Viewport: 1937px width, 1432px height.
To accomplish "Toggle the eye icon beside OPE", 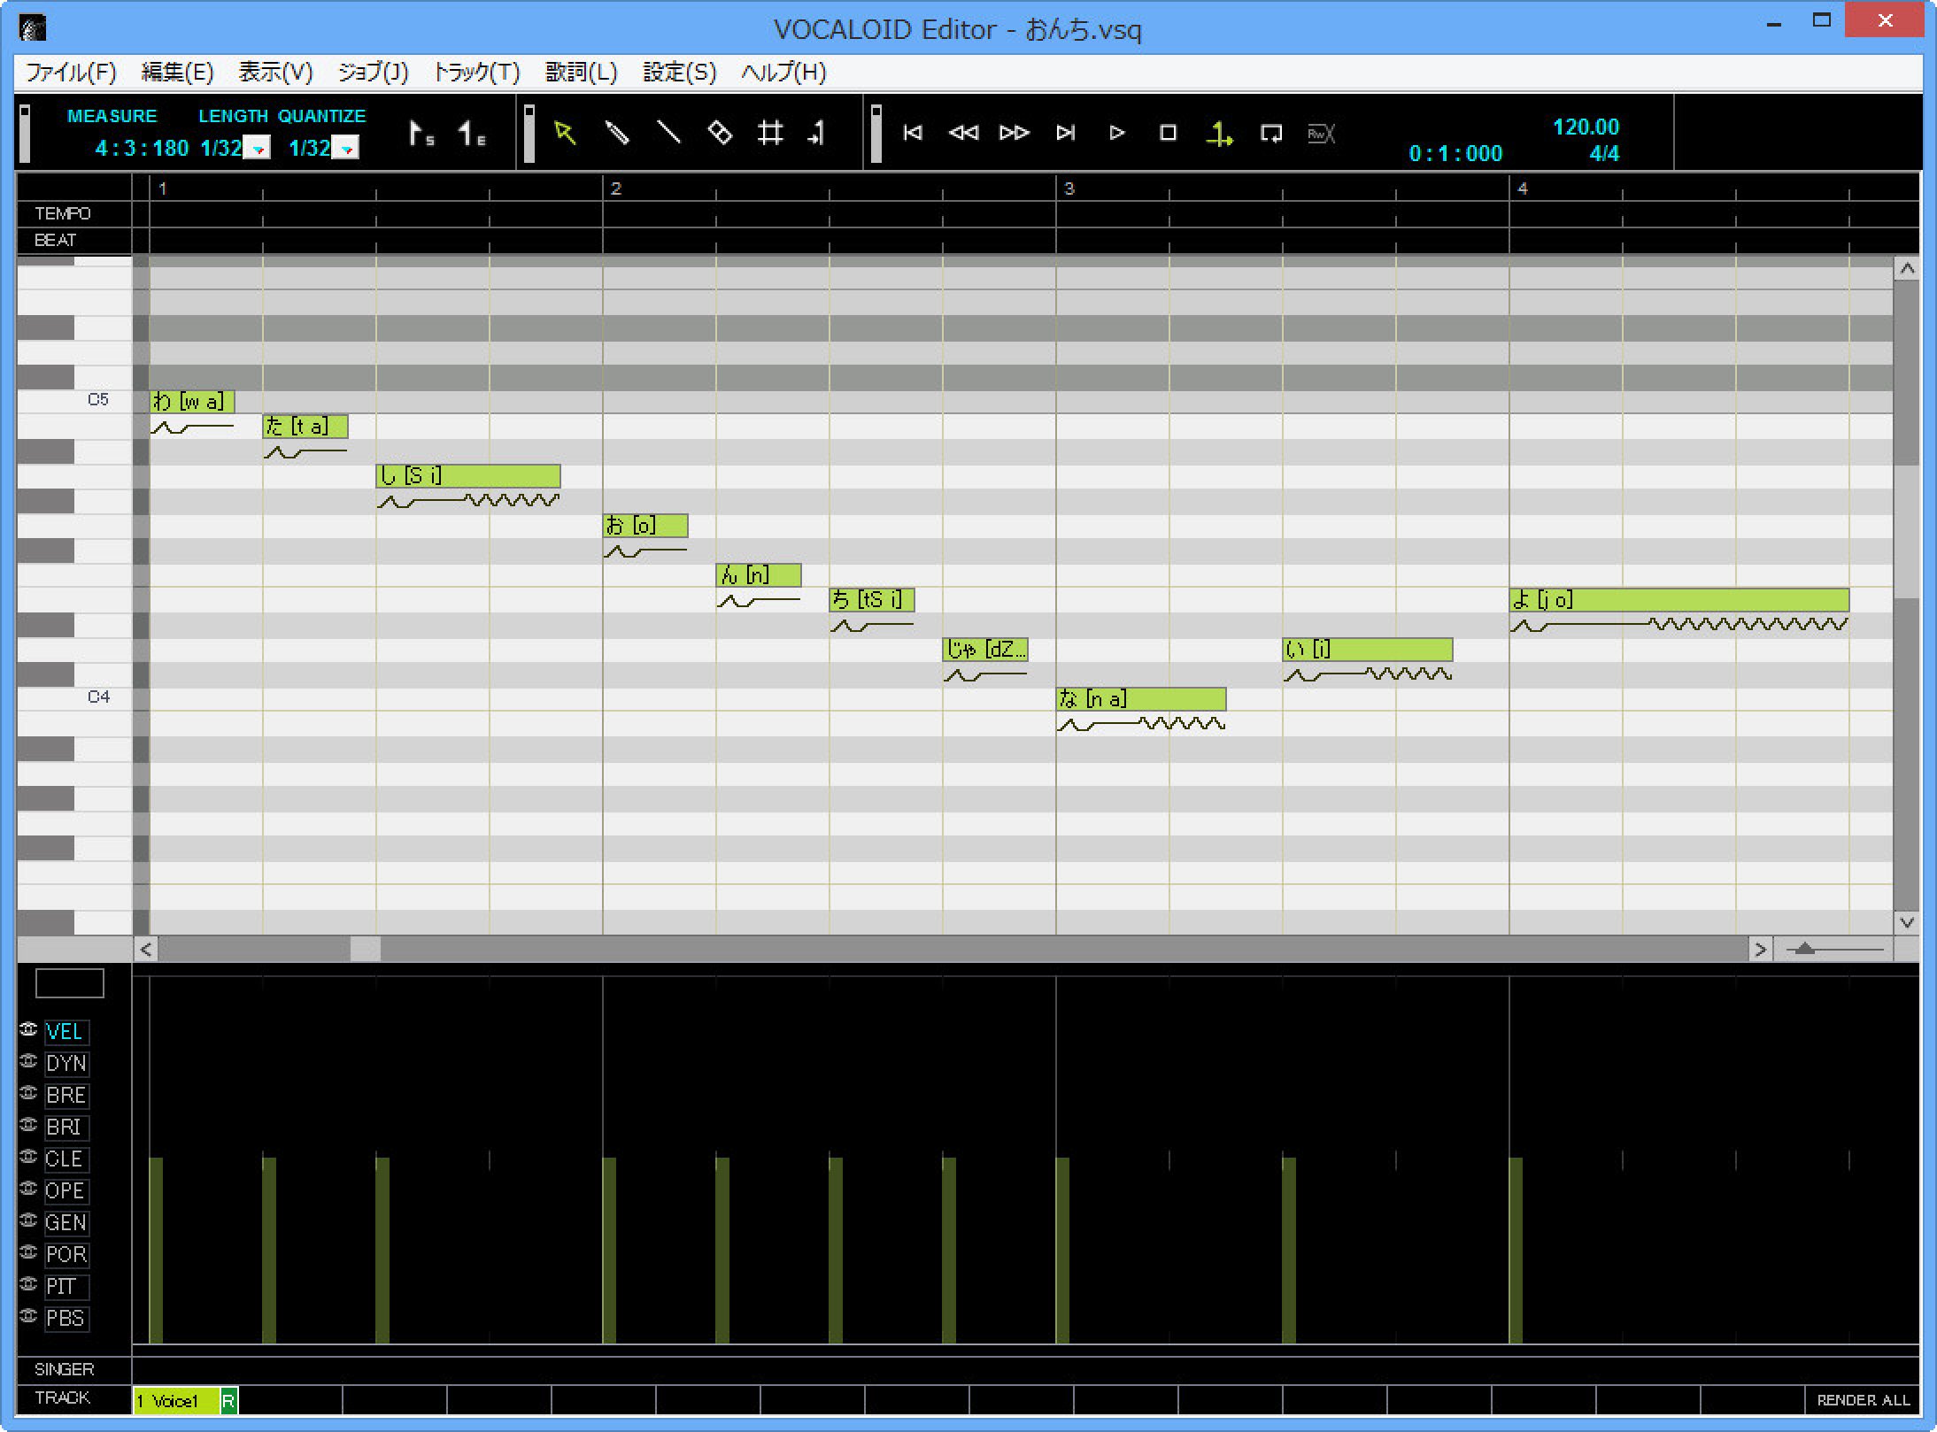I will pos(28,1189).
